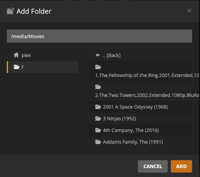This screenshot has height=177, width=200.
Task: Click folder icon above The Two Towers
Action: [x=98, y=87]
